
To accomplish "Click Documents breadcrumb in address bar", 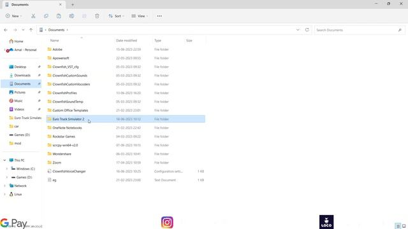I will click(x=56, y=30).
